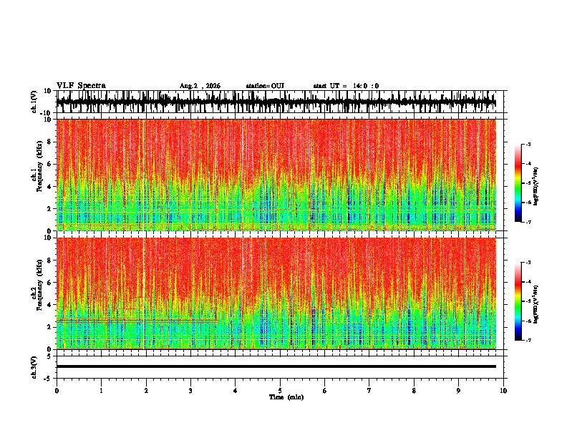The width and height of the screenshot is (567, 438).
Task: Click inside the ch.1 spectrogram panel
Action: [x=276, y=175]
